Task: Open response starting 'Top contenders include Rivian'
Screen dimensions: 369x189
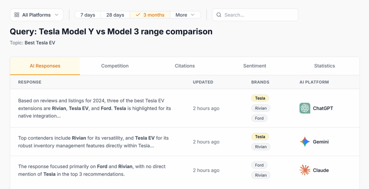Action: 93,142
